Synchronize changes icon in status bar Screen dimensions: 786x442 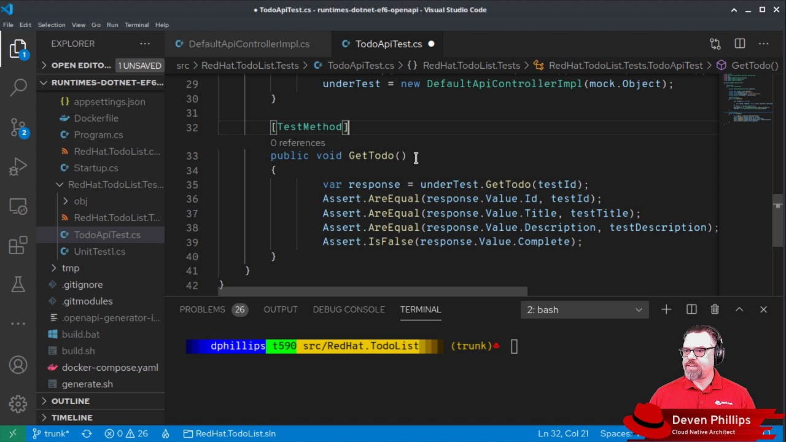tap(87, 433)
